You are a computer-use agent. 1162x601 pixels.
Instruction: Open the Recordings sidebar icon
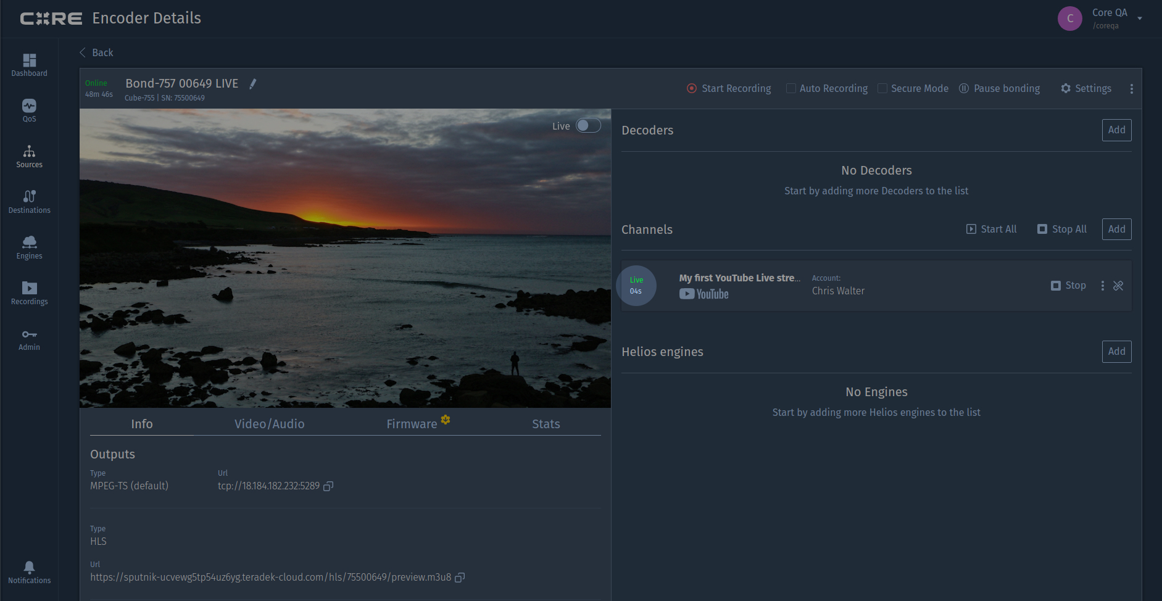[x=29, y=289]
